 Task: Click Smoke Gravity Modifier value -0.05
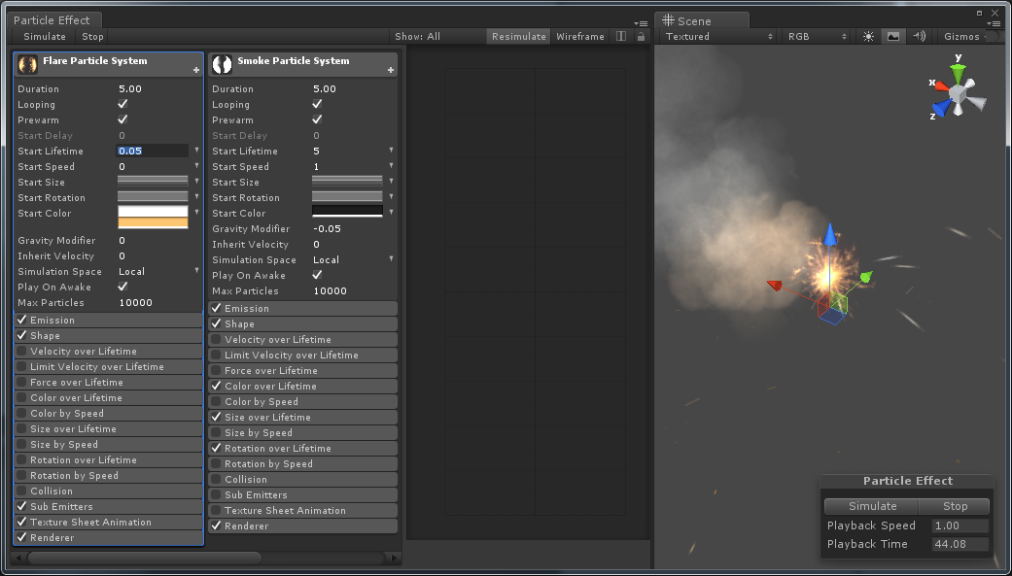(328, 229)
